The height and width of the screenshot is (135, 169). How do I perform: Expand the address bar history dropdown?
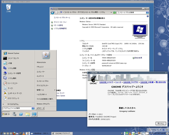click(x=111, y=12)
